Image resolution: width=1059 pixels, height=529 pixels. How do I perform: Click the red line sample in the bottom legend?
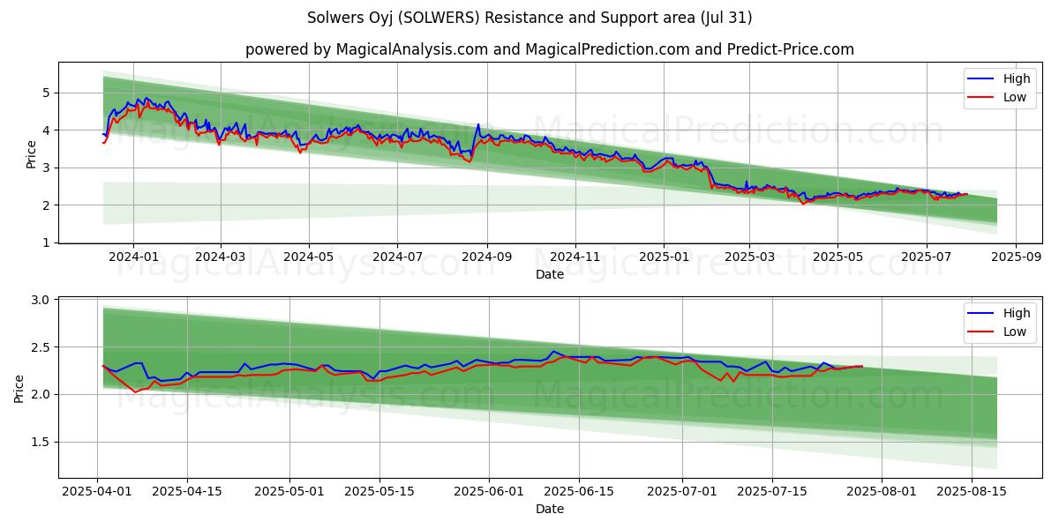[x=980, y=332]
